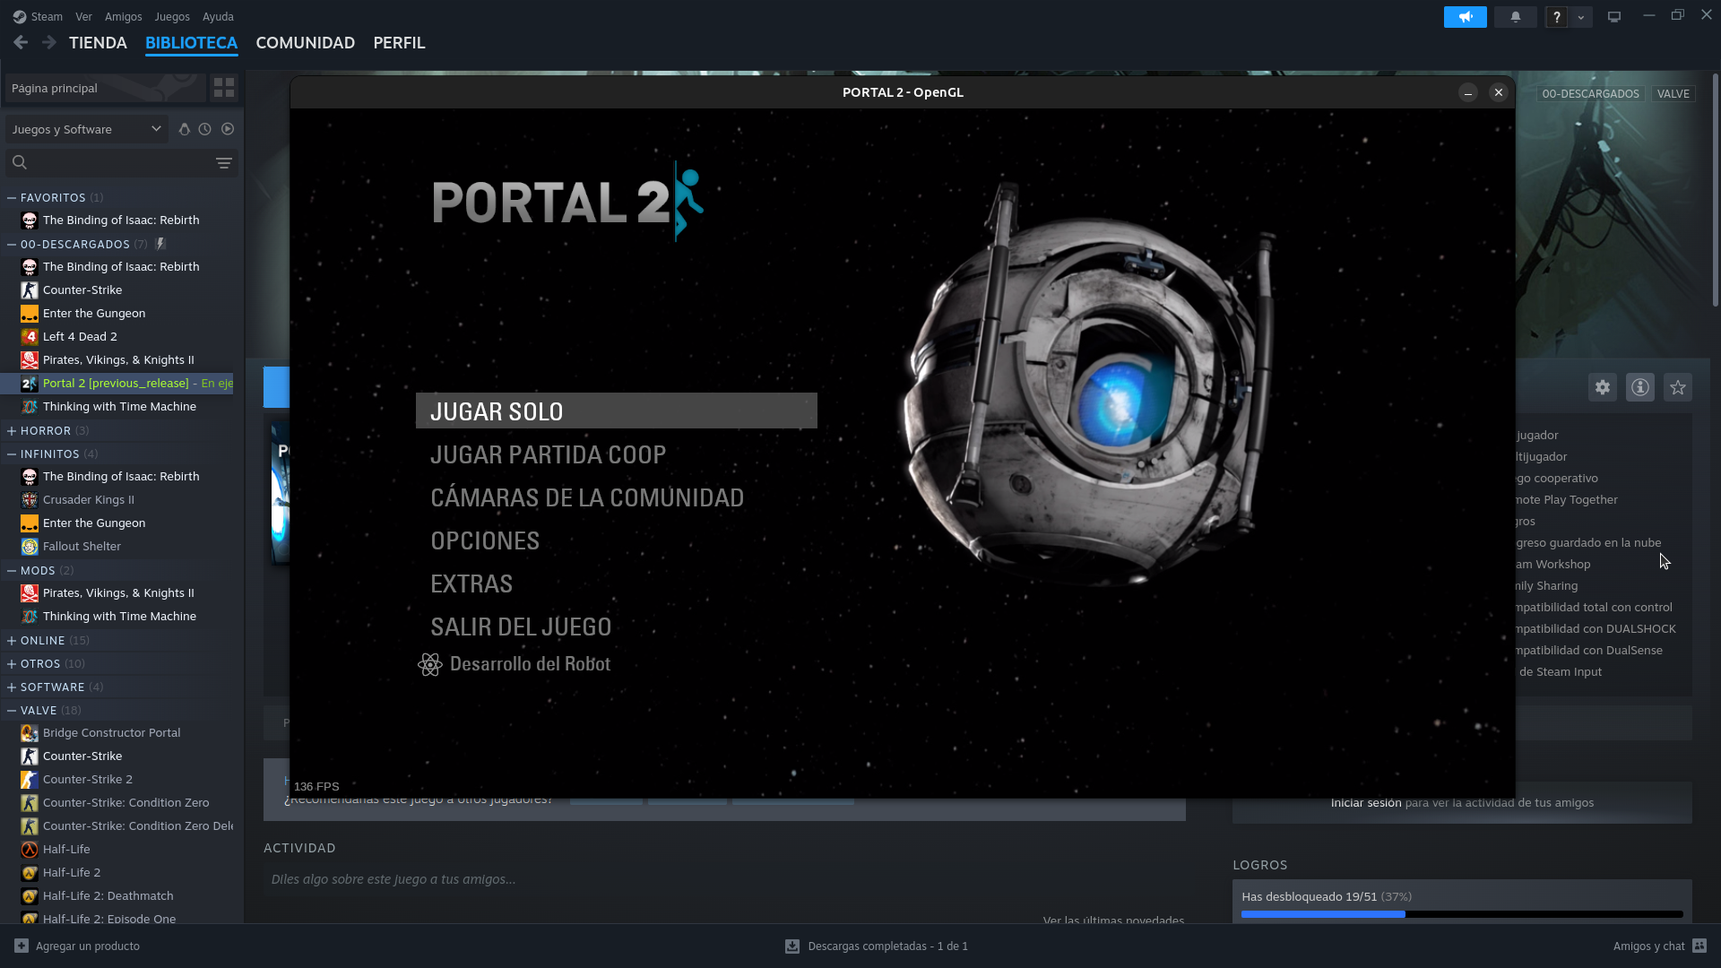This screenshot has width=1721, height=968.
Task: Choose SALIR DEL JUEGO in Portal 2
Action: tap(521, 627)
